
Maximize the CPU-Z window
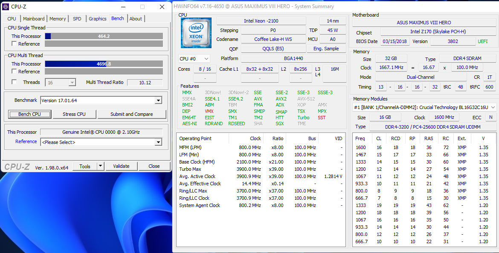click(142, 7)
